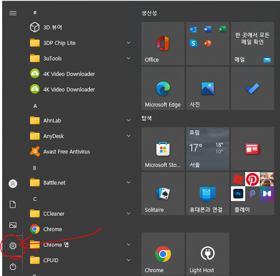Expand the CCleaner folder chevron
Viewport: 280px width, 276px height.
pyautogui.click(x=129, y=213)
